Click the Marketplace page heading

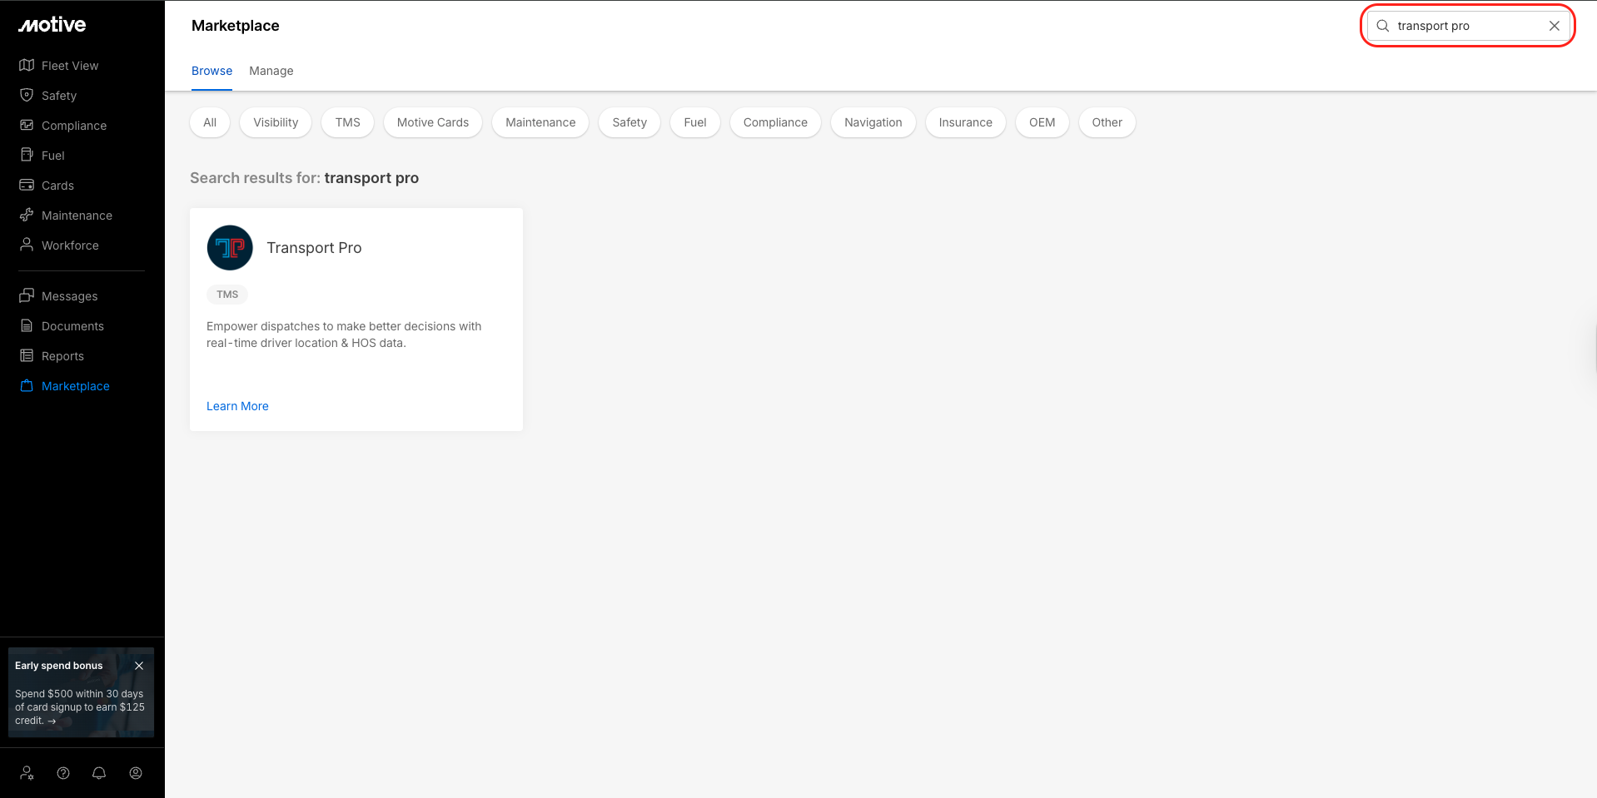tap(236, 26)
